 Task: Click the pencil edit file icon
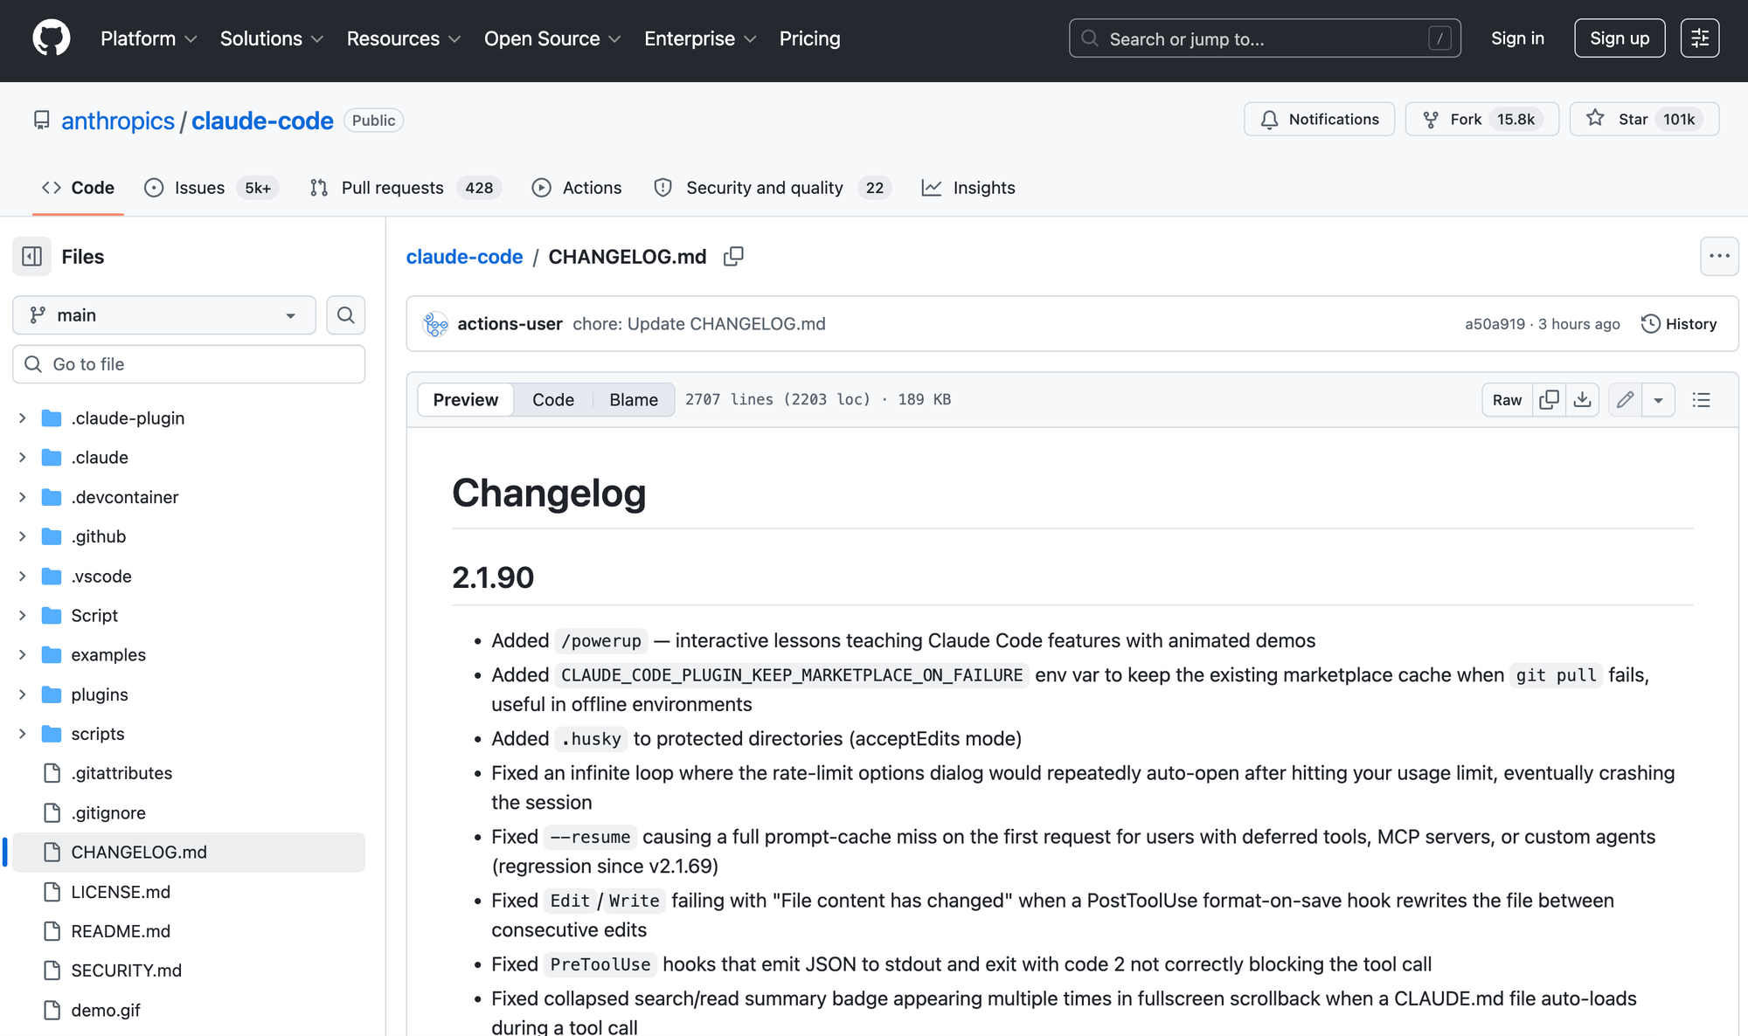click(1625, 400)
